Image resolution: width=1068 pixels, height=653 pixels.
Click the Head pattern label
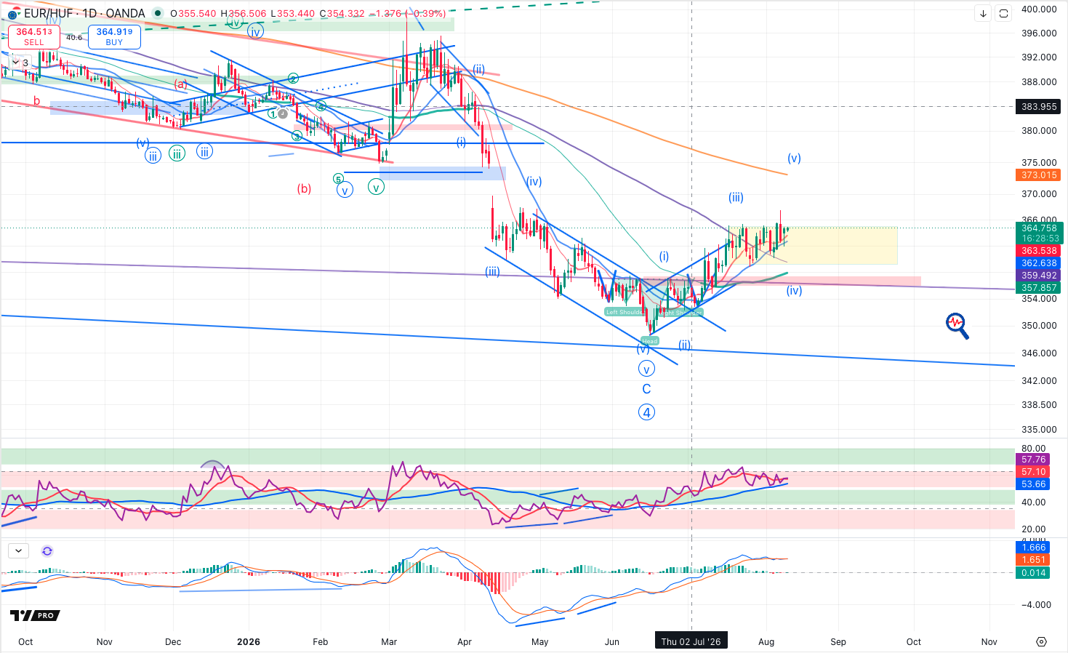pyautogui.click(x=649, y=341)
